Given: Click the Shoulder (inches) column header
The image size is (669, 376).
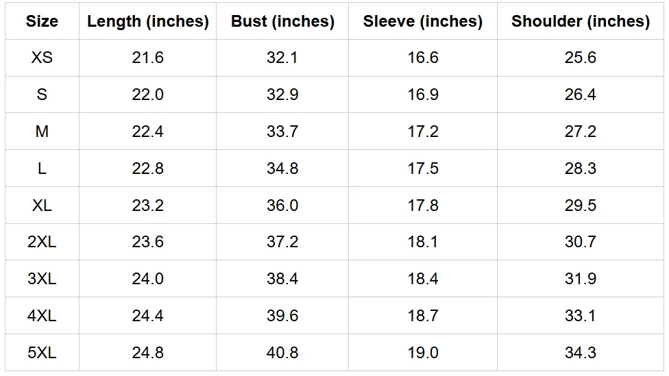Looking at the screenshot, I should [581, 21].
